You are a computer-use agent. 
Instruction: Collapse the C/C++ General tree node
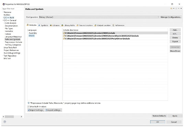pos(3,20)
